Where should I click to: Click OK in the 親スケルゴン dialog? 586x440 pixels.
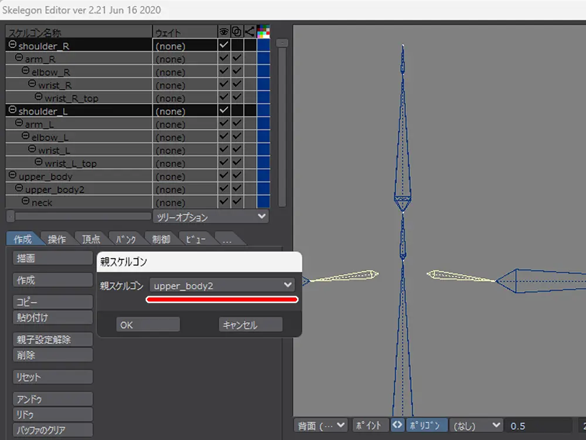coord(148,325)
